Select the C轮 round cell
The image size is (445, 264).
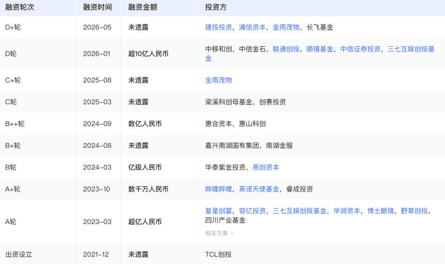(x=11, y=102)
